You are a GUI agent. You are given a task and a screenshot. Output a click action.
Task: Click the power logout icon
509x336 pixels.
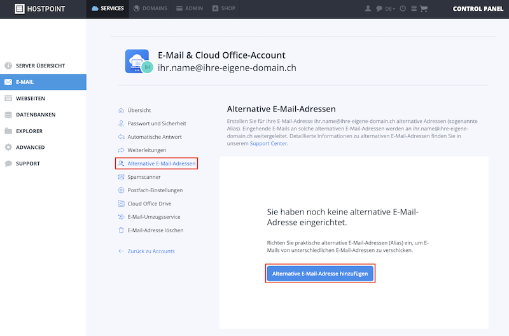tap(403, 8)
